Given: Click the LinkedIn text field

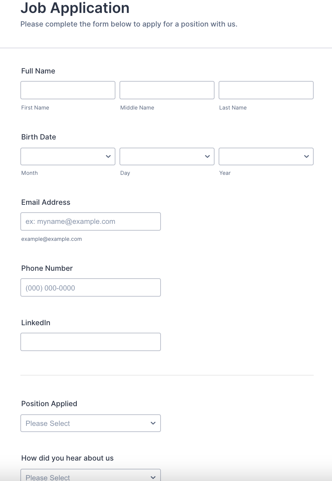Looking at the screenshot, I should 91,342.
